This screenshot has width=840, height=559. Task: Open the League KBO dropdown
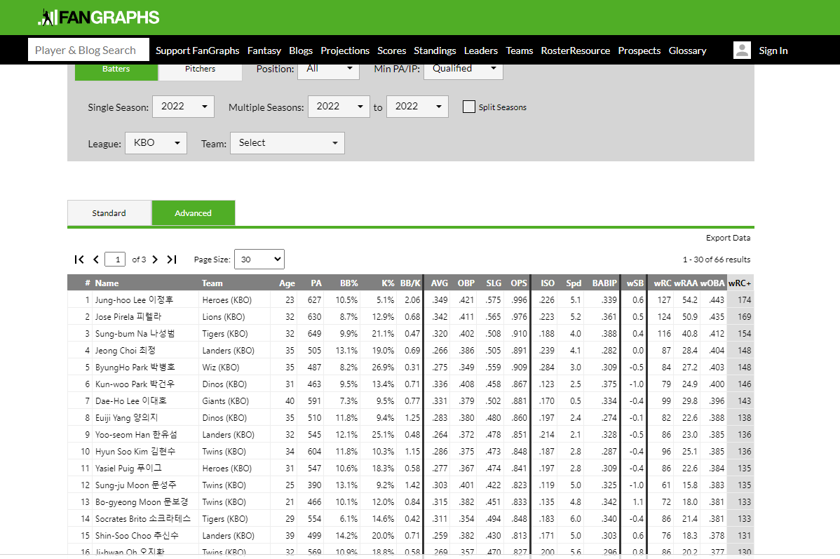click(156, 143)
